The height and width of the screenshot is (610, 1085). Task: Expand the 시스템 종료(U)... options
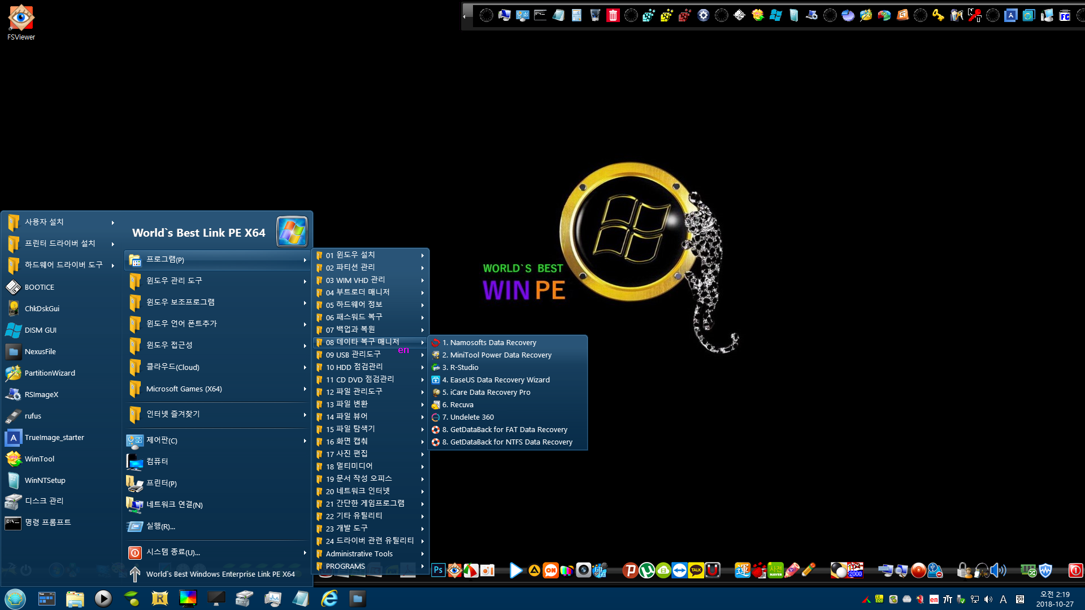[218, 552]
